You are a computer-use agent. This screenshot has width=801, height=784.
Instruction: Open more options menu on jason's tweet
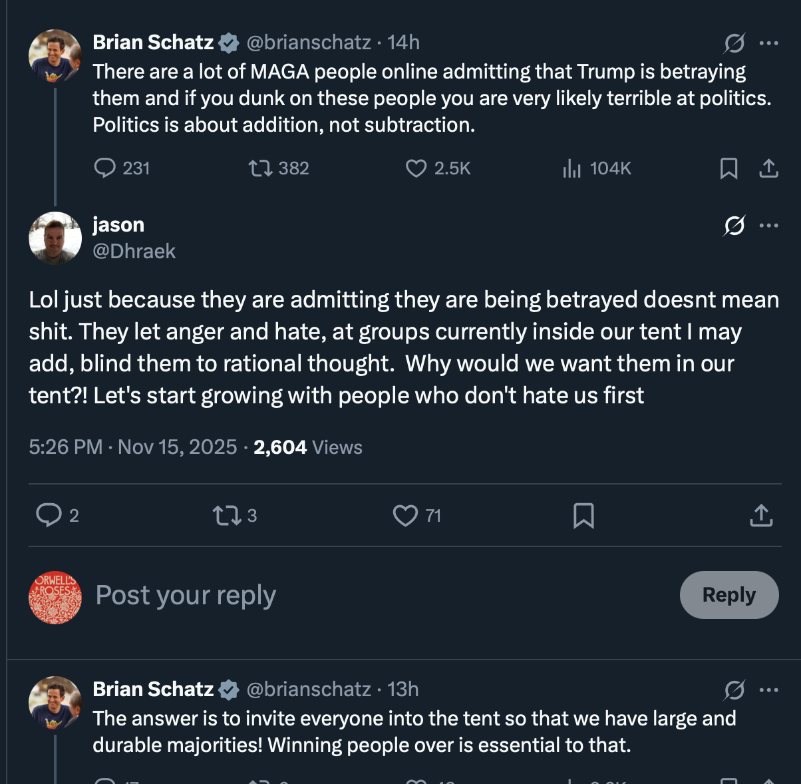[768, 226]
